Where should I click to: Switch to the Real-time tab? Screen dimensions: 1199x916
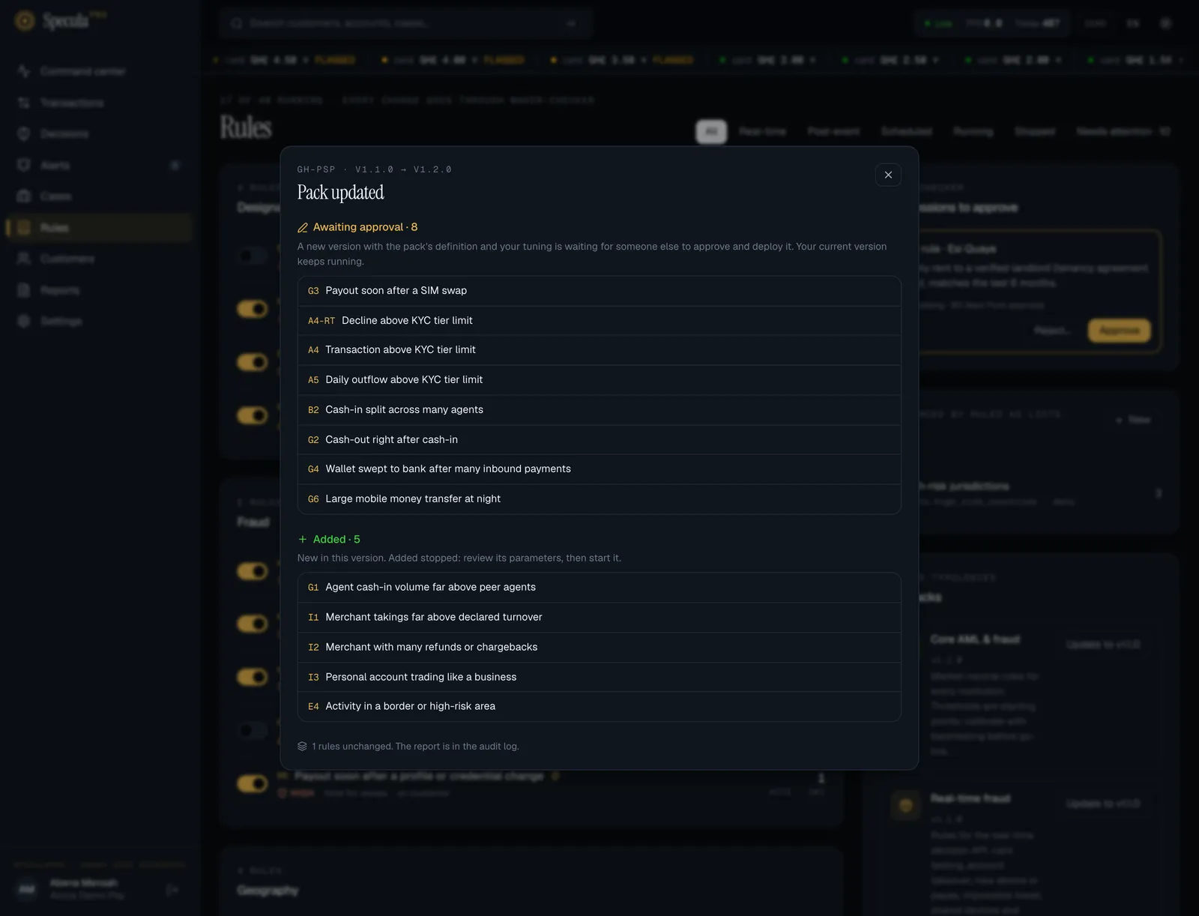click(762, 131)
